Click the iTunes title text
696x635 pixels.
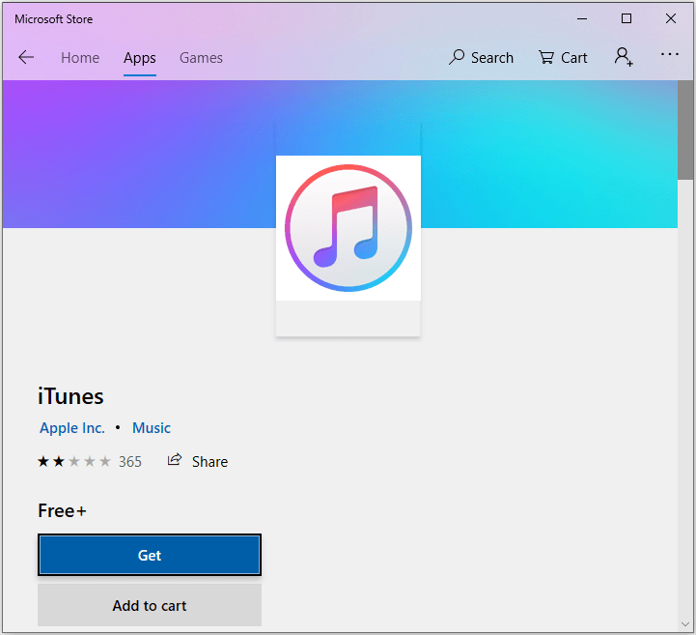[x=70, y=396]
